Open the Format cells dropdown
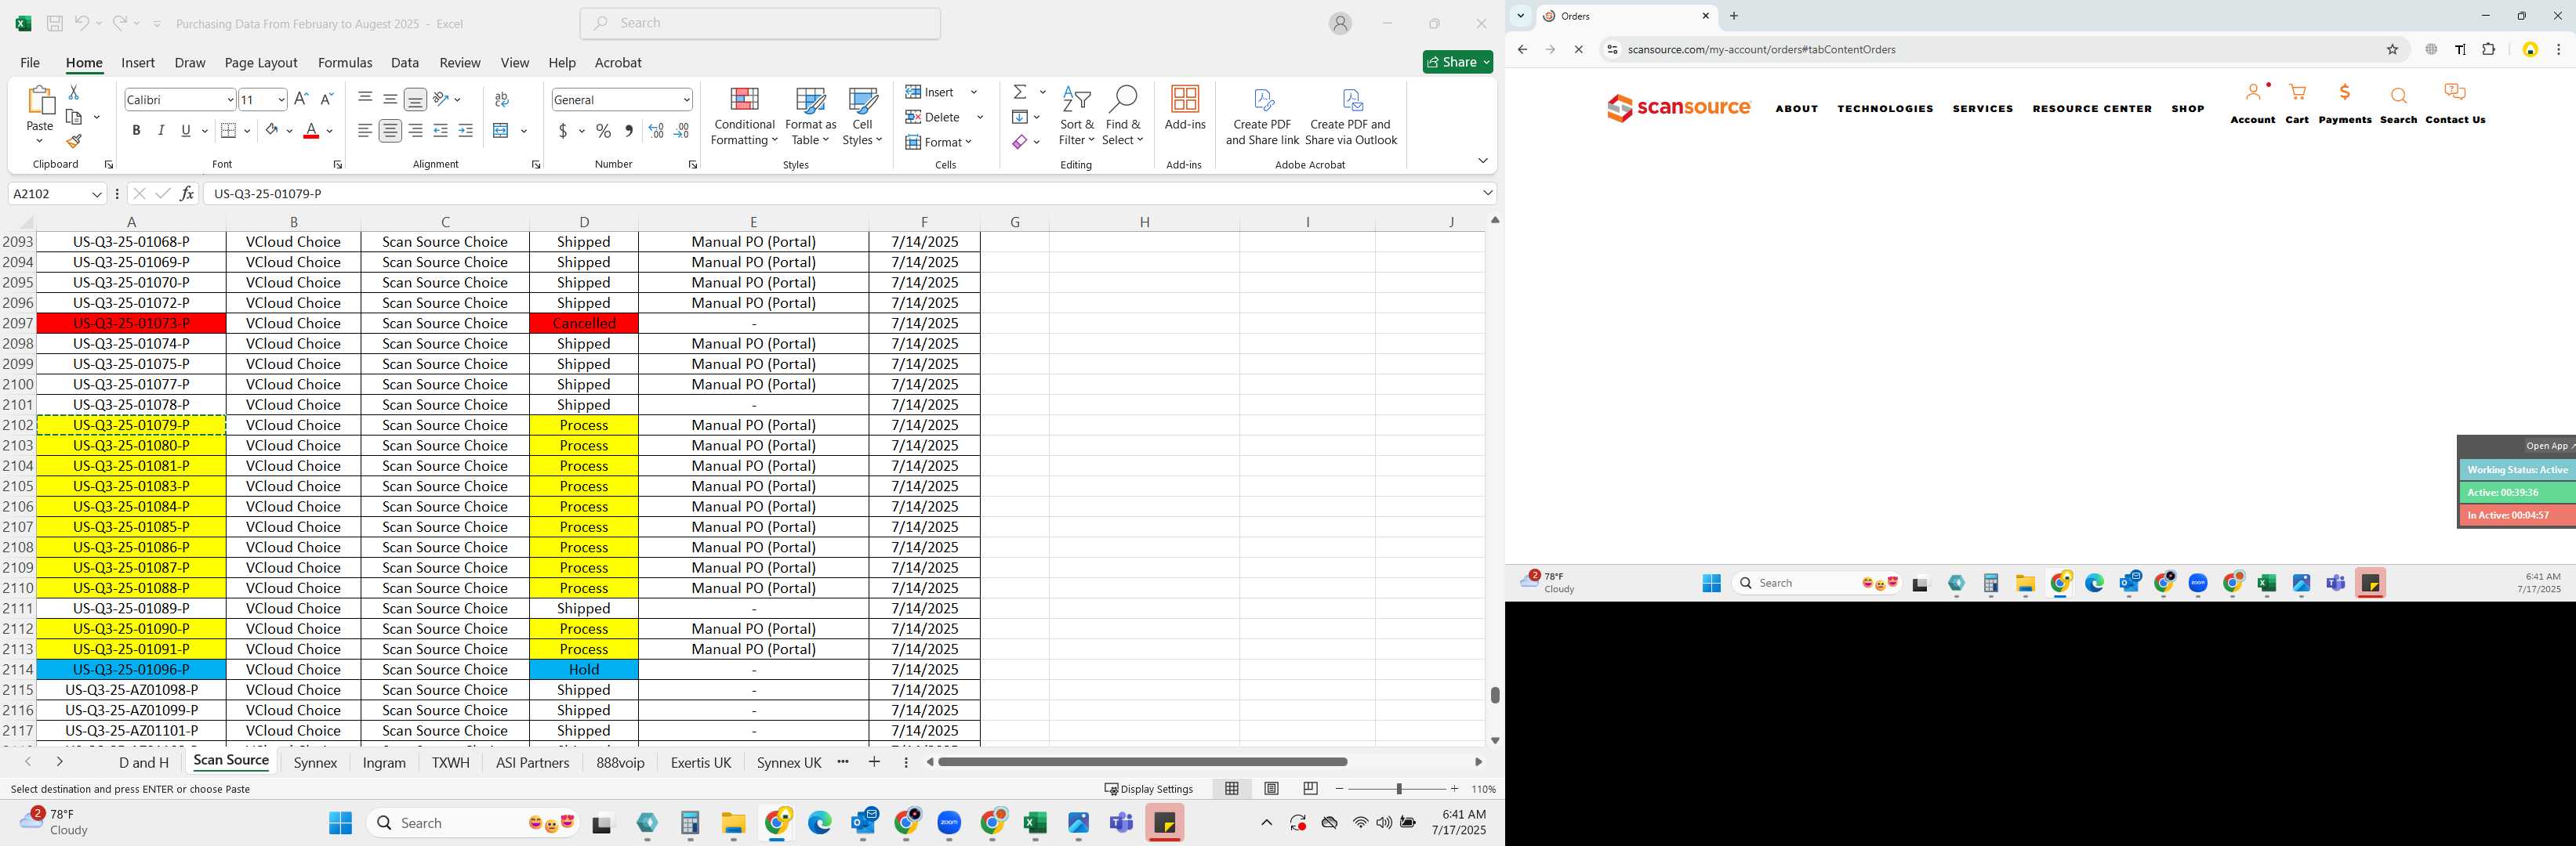Screen dimensions: 2576x846 coord(939,142)
